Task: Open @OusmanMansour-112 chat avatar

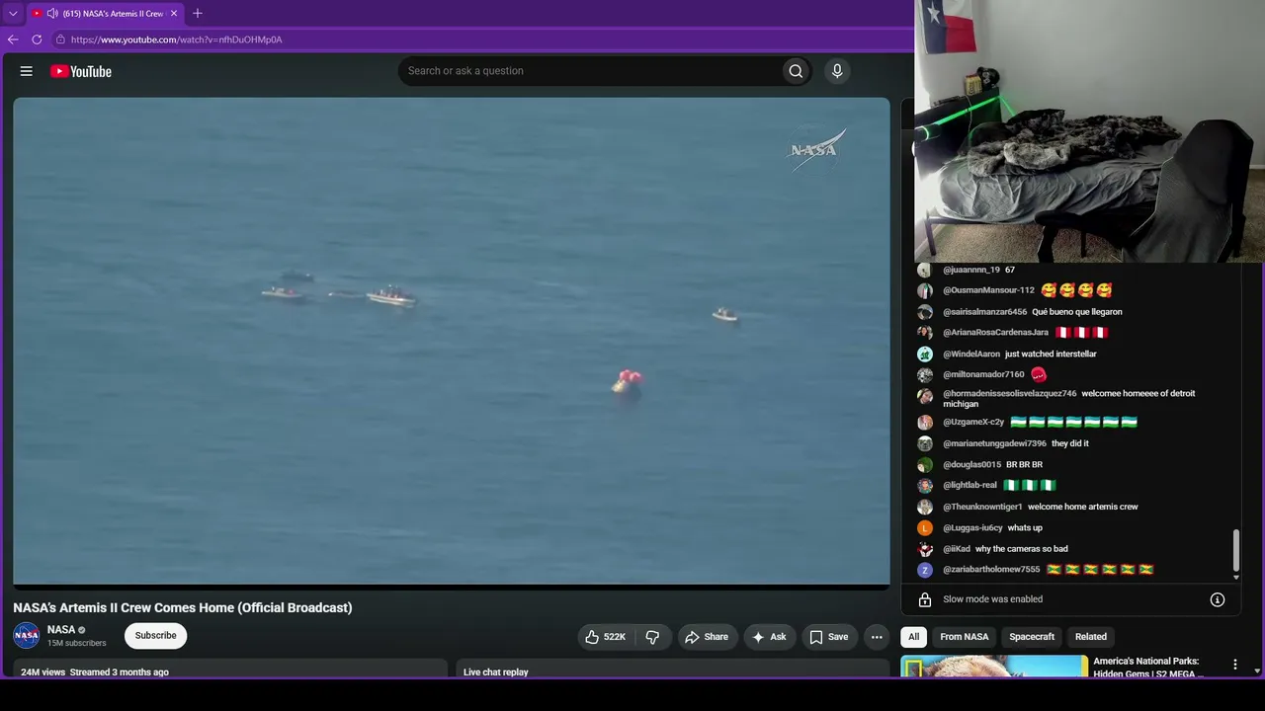Action: (925, 290)
